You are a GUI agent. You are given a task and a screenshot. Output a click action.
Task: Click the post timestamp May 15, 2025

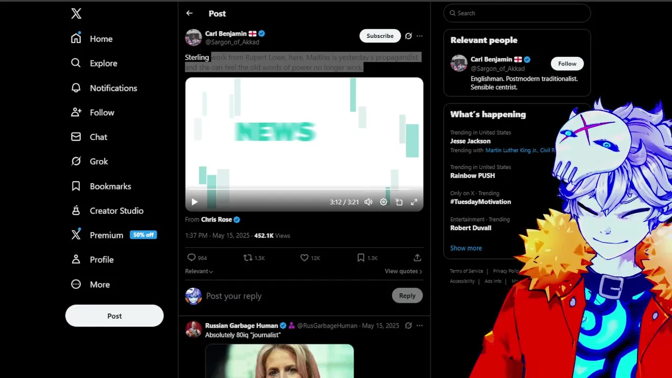217,236
